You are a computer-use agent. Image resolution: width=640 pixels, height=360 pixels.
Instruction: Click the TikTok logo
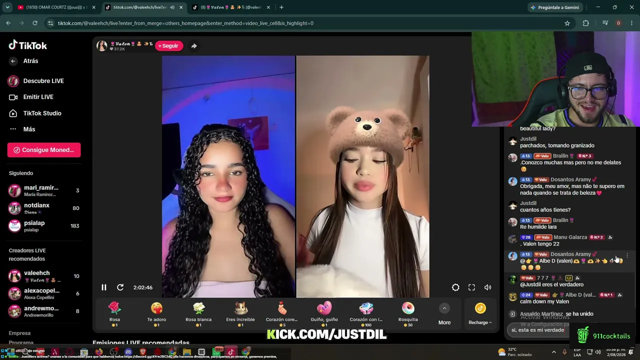coord(28,45)
